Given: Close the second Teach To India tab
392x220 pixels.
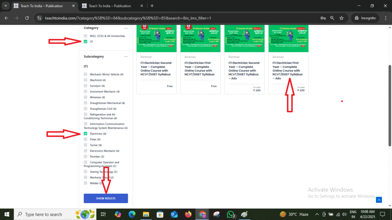Looking at the screenshot, I should point(142,6).
